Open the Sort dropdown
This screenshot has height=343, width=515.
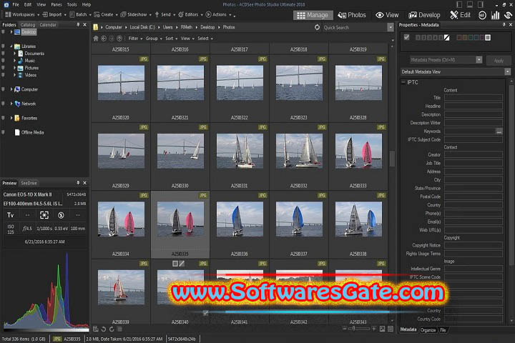171,39
